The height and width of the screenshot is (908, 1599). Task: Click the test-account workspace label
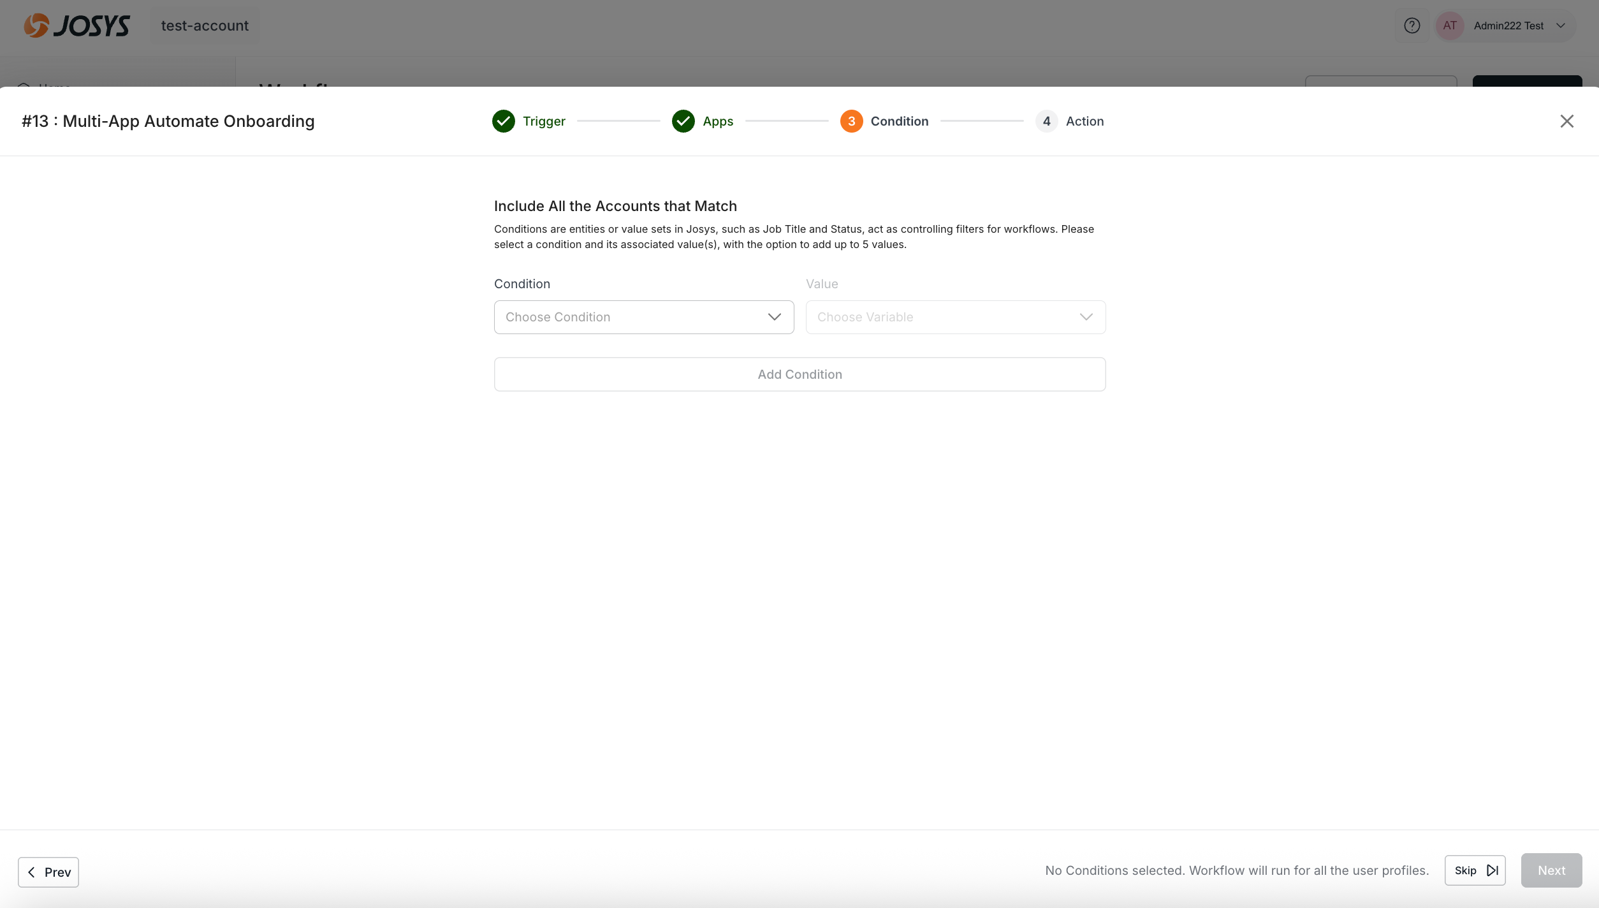pyautogui.click(x=205, y=26)
